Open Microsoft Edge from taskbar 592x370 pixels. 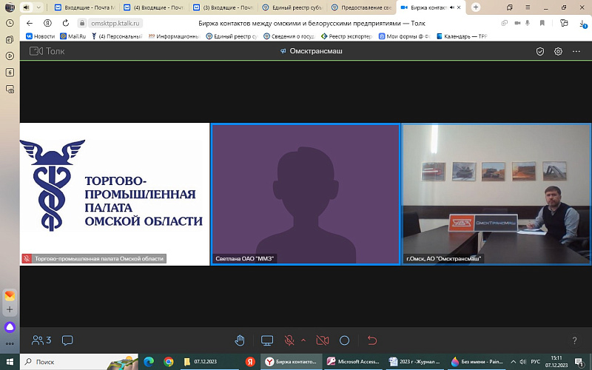click(x=149, y=362)
